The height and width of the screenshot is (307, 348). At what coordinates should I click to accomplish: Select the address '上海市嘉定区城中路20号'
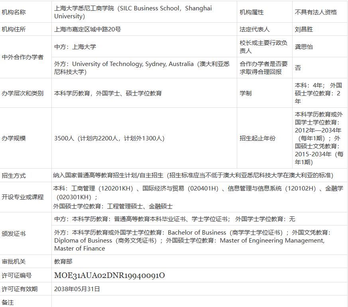[87, 29]
